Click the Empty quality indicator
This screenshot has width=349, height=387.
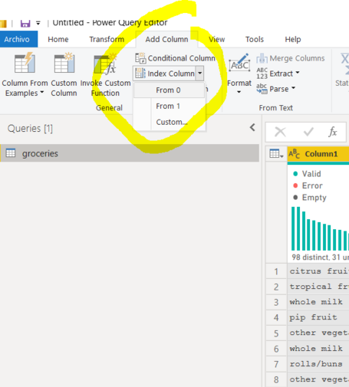pyautogui.click(x=310, y=198)
